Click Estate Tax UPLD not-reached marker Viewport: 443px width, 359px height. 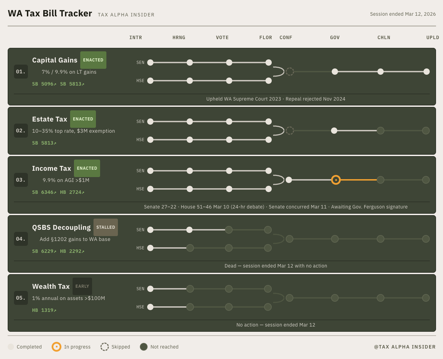pos(426,131)
